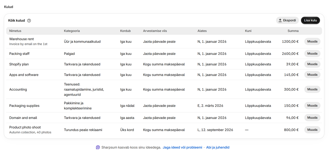The image size is (329, 156).
Task: Click the Iga aasta frequency cell
Action: [127, 118]
